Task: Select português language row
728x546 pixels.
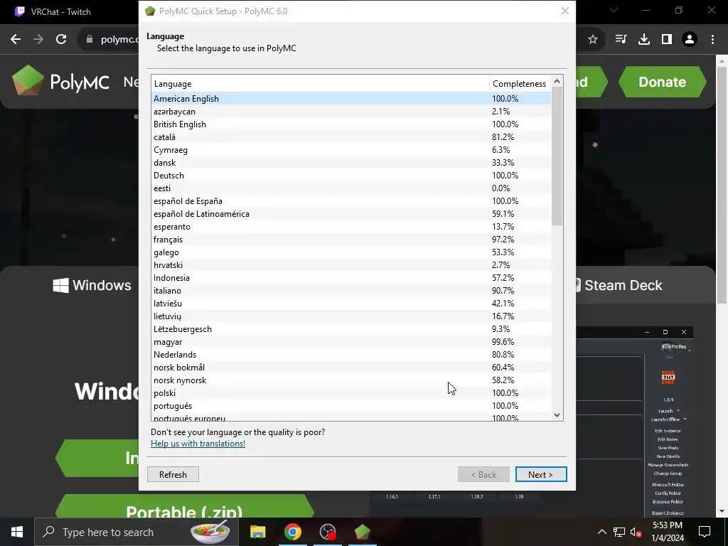Action: pos(351,406)
